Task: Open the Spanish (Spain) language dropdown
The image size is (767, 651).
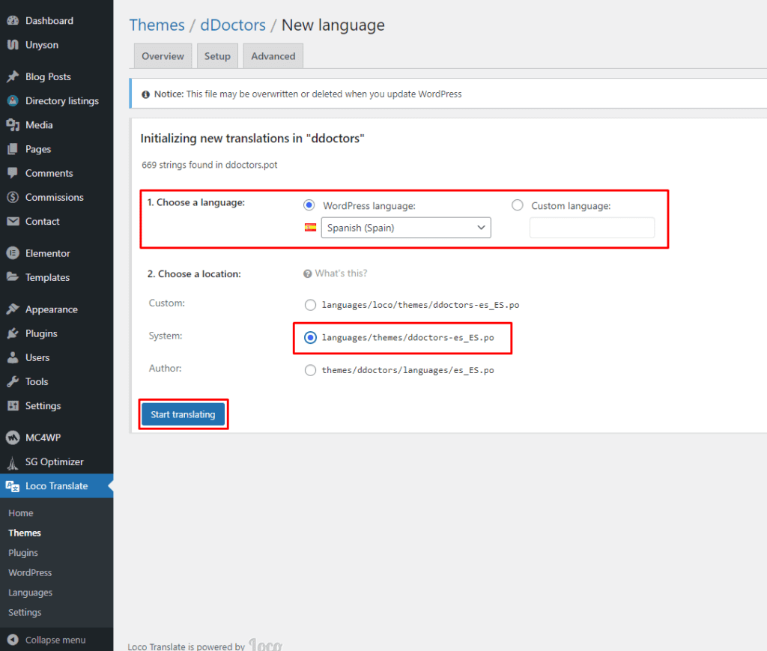Action: (405, 228)
